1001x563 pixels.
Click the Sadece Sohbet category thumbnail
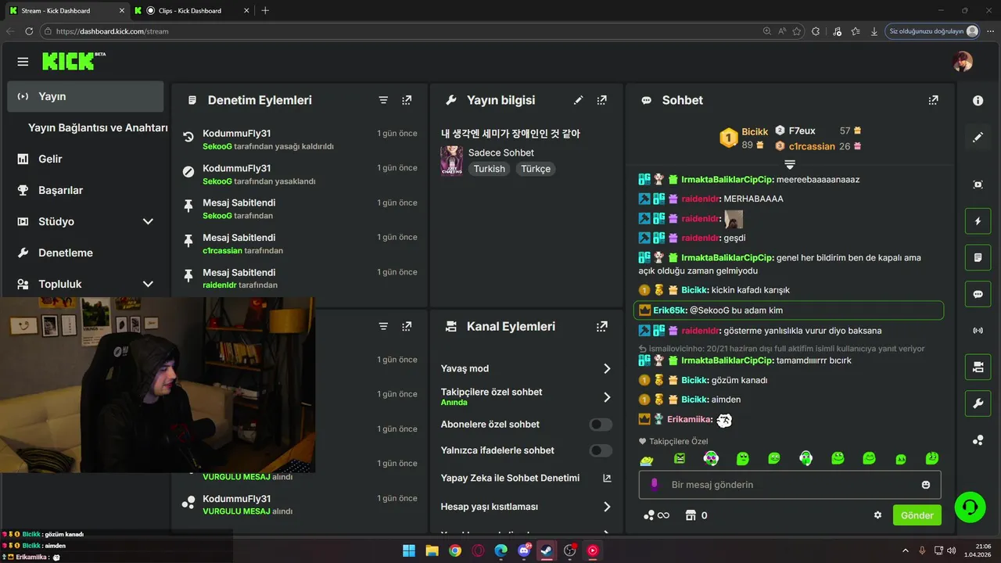(x=451, y=161)
